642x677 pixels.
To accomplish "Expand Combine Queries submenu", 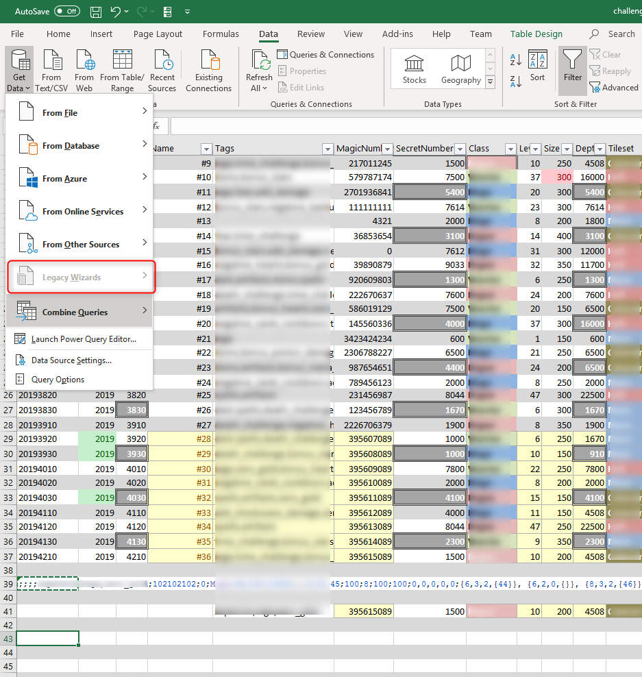I will point(80,312).
